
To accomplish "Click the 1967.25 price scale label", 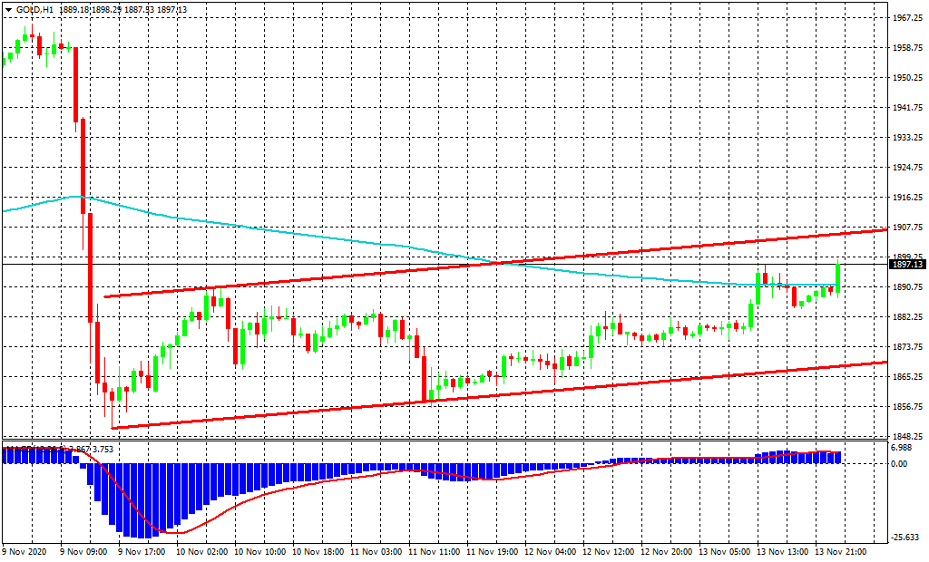I will [x=907, y=18].
